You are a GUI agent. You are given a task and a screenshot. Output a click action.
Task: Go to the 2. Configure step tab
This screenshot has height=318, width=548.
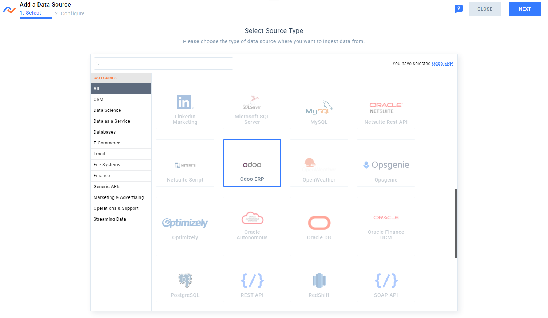pyautogui.click(x=70, y=13)
